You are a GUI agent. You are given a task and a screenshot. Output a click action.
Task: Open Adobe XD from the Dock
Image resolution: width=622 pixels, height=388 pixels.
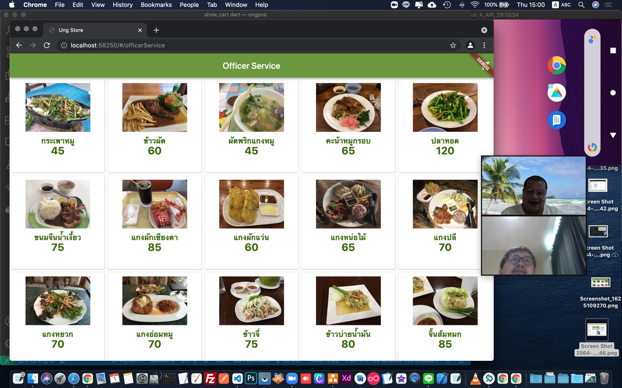pyautogui.click(x=346, y=378)
